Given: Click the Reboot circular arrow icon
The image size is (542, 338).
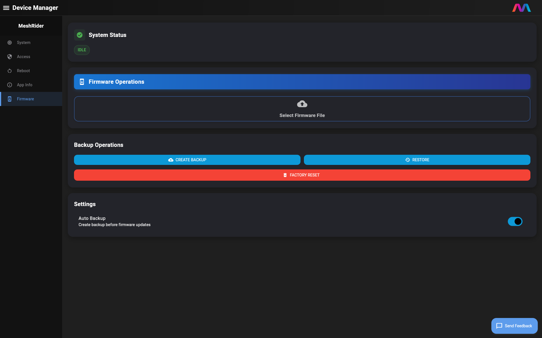Looking at the screenshot, I should (10, 71).
